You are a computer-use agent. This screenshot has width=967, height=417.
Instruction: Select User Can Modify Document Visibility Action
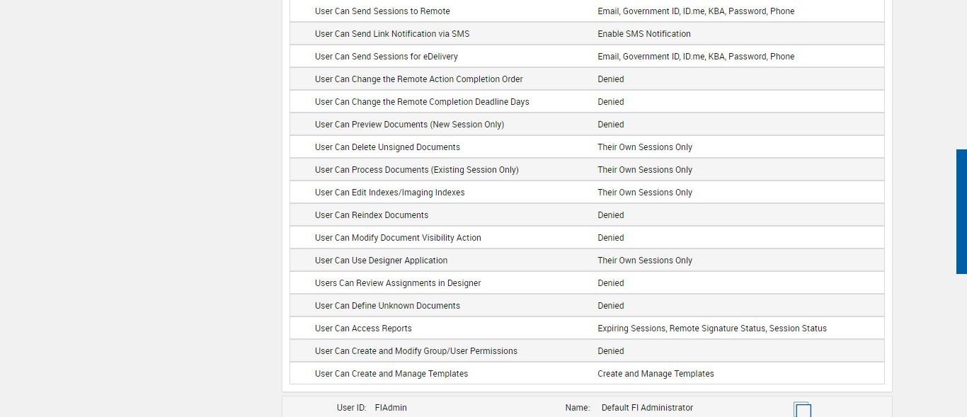point(398,238)
